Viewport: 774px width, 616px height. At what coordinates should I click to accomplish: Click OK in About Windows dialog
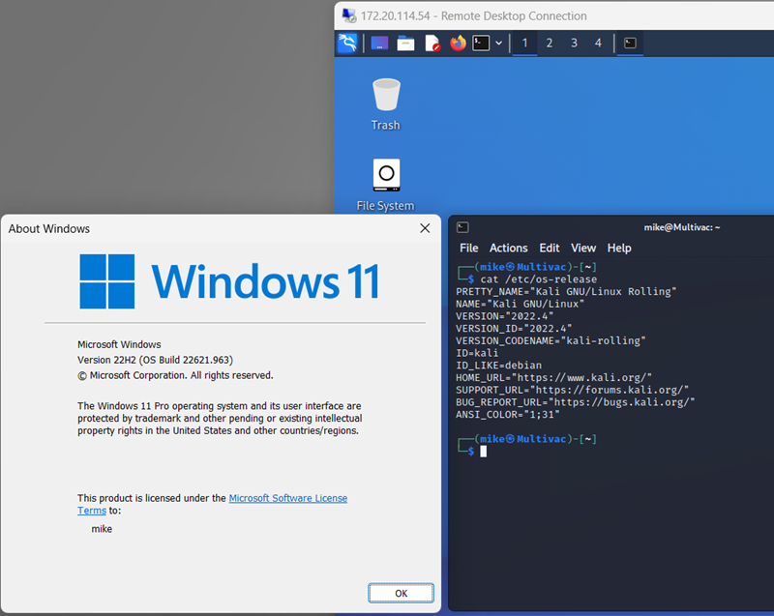coord(401,593)
